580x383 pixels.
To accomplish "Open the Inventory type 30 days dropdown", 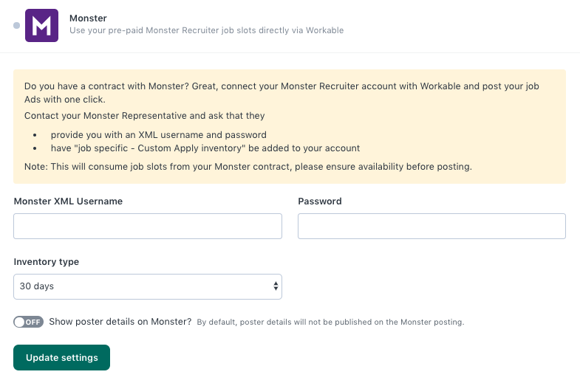I will point(148,286).
